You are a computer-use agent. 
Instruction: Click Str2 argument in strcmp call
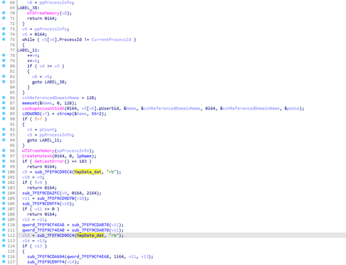[96, 114]
